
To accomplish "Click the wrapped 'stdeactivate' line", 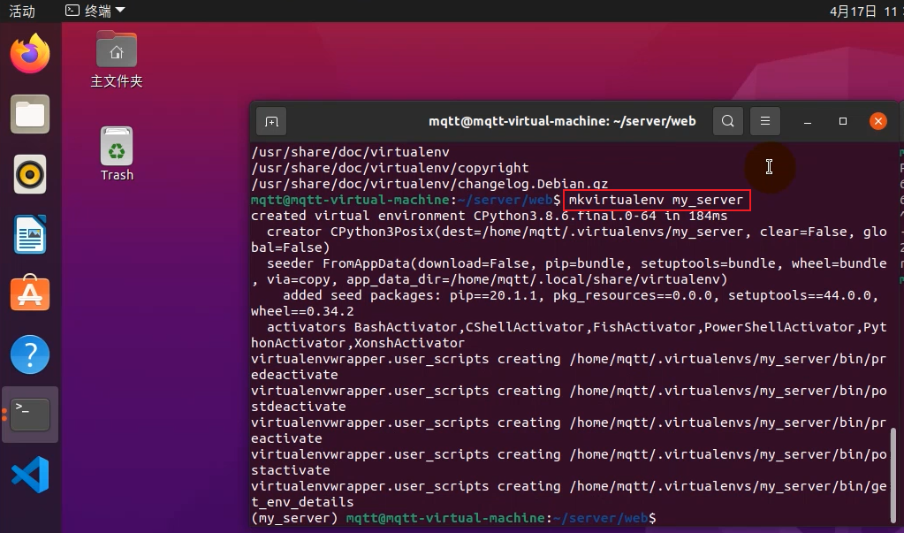I will (x=298, y=407).
